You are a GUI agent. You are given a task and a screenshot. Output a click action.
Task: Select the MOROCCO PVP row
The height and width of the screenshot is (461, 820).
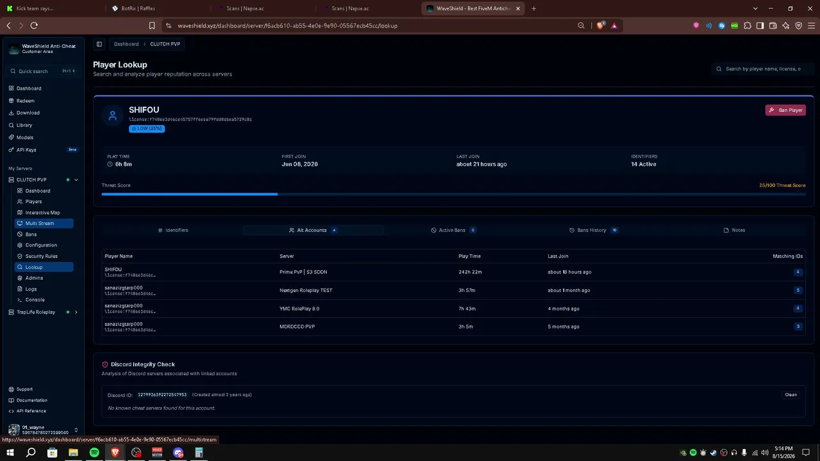click(453, 327)
